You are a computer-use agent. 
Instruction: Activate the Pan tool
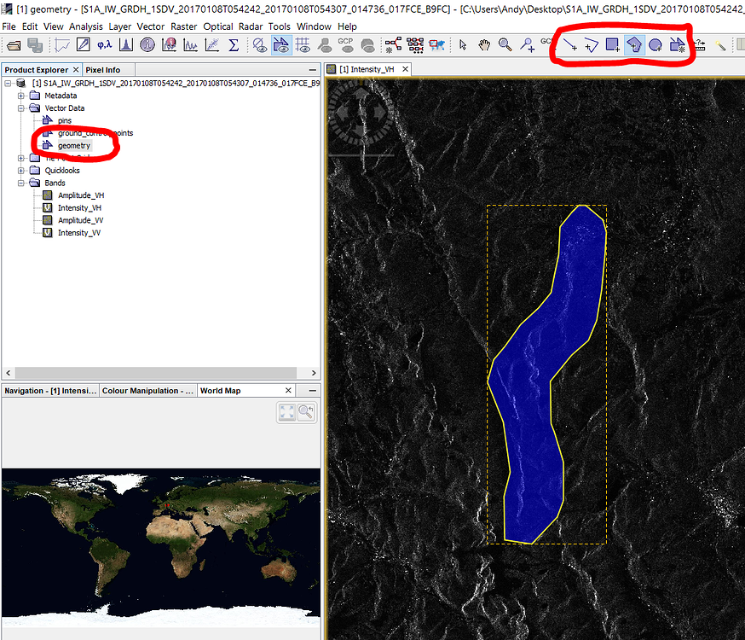pyautogui.click(x=483, y=46)
